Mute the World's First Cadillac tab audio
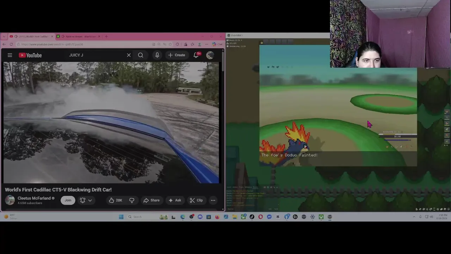The height and width of the screenshot is (254, 451). [x=16, y=36]
